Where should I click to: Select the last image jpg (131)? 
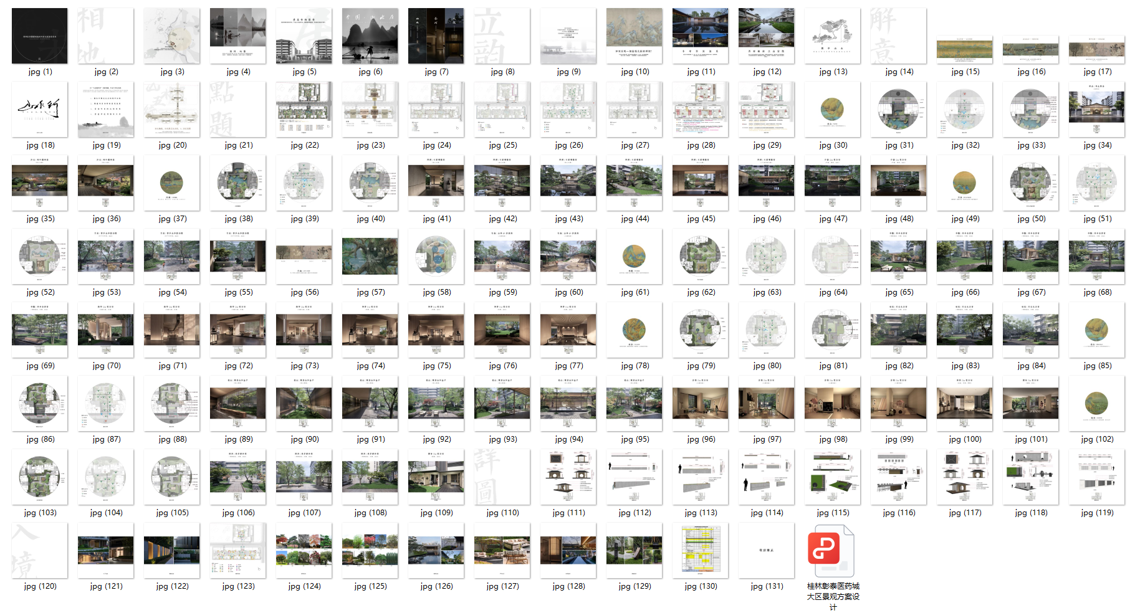(767, 551)
